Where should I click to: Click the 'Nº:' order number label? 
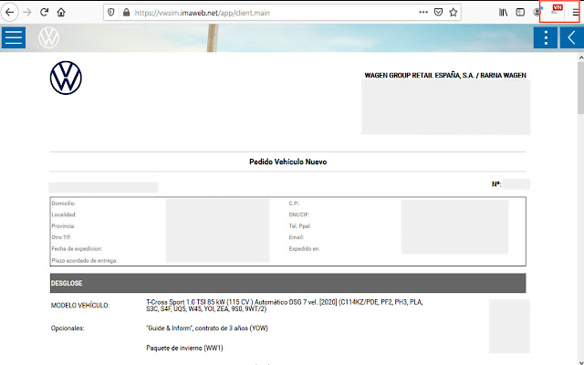click(496, 184)
